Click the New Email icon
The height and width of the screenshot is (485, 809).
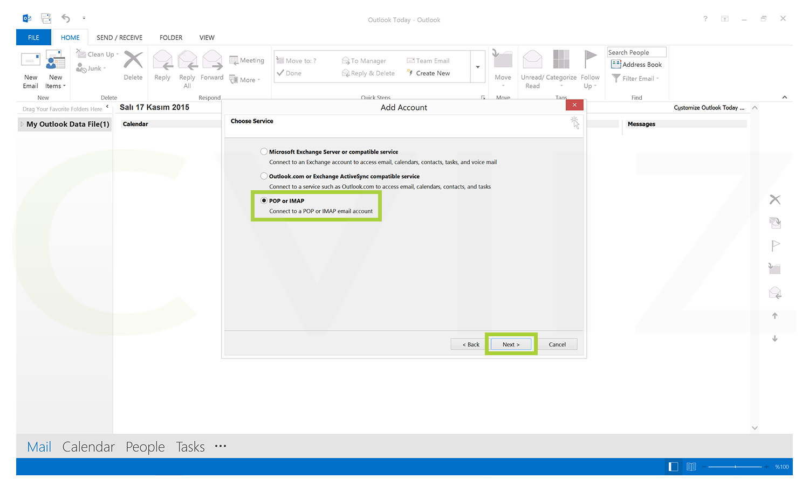30,60
